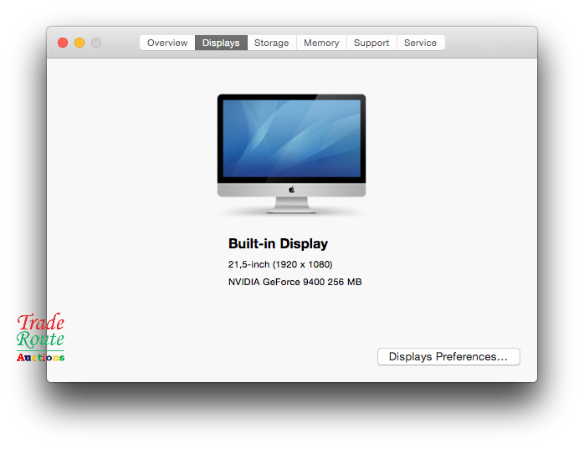Go to the Memory tab

pyautogui.click(x=321, y=43)
